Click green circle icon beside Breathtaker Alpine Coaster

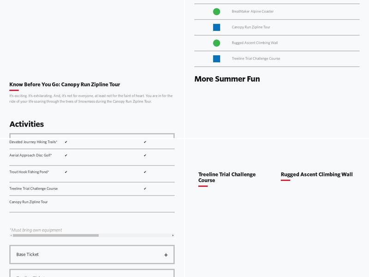pos(216,12)
